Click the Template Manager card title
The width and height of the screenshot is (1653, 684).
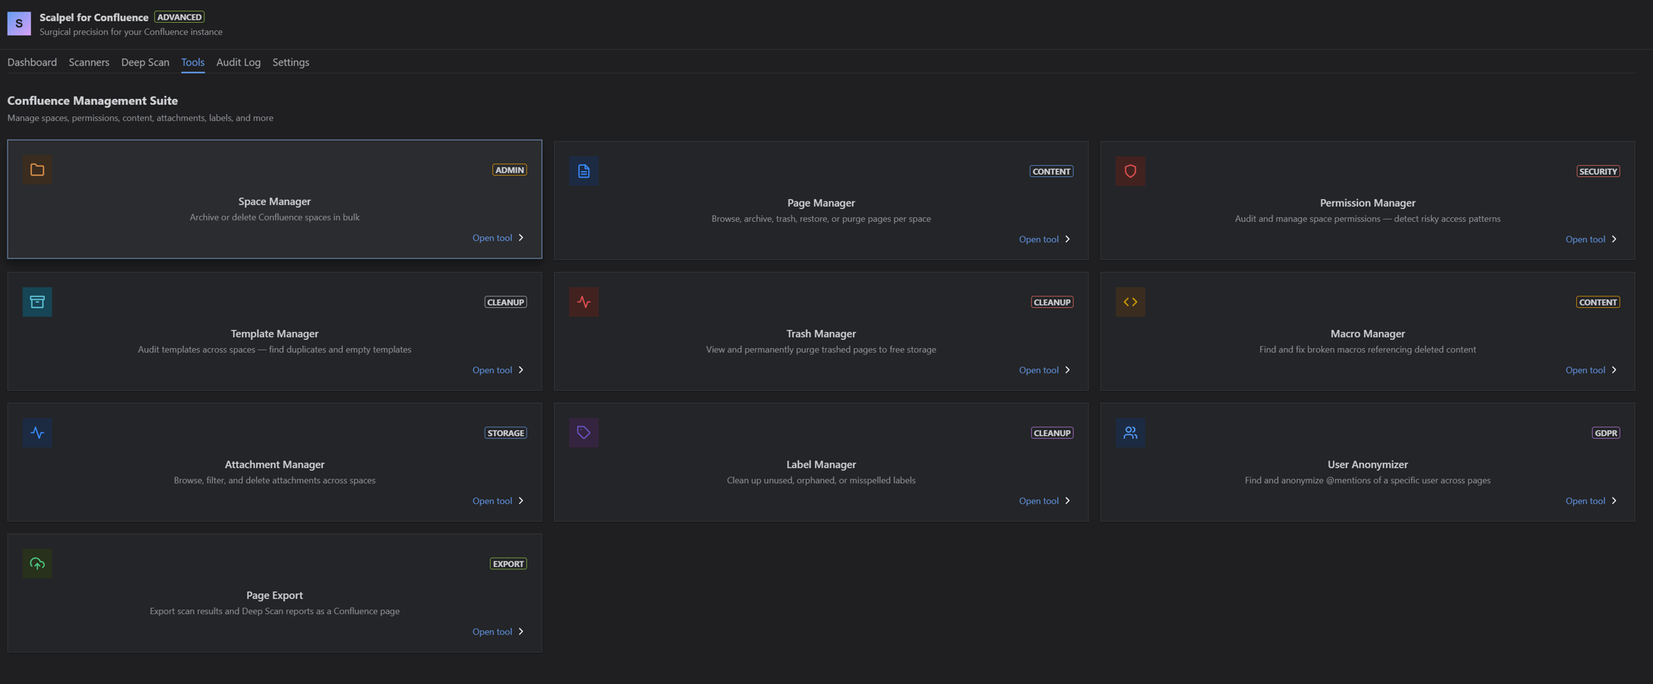[x=274, y=334]
